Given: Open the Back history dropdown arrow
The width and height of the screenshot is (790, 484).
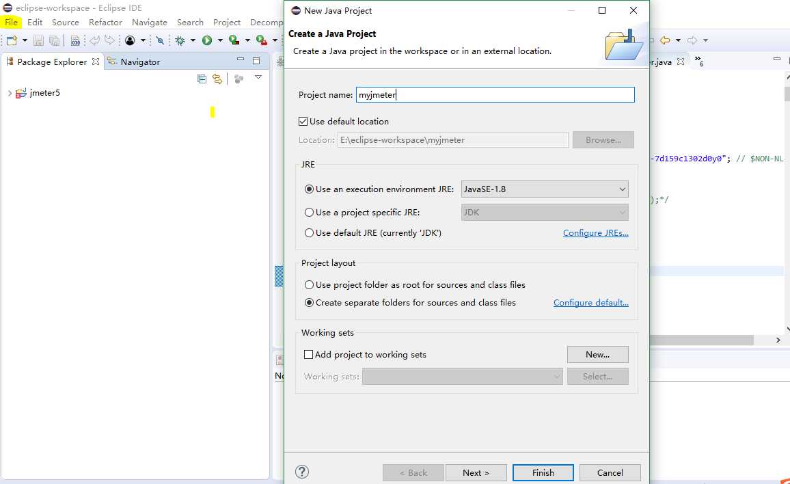Looking at the screenshot, I should pyautogui.click(x=678, y=40).
